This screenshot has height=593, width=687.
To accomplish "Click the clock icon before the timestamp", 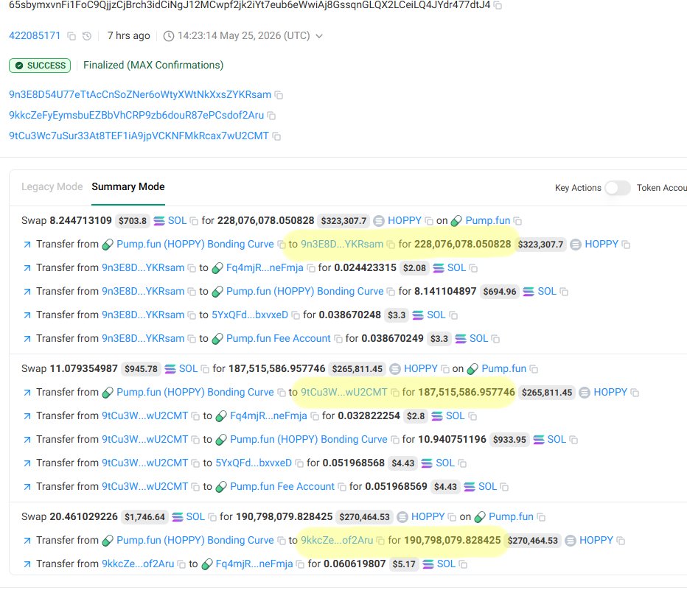I will pyautogui.click(x=169, y=36).
